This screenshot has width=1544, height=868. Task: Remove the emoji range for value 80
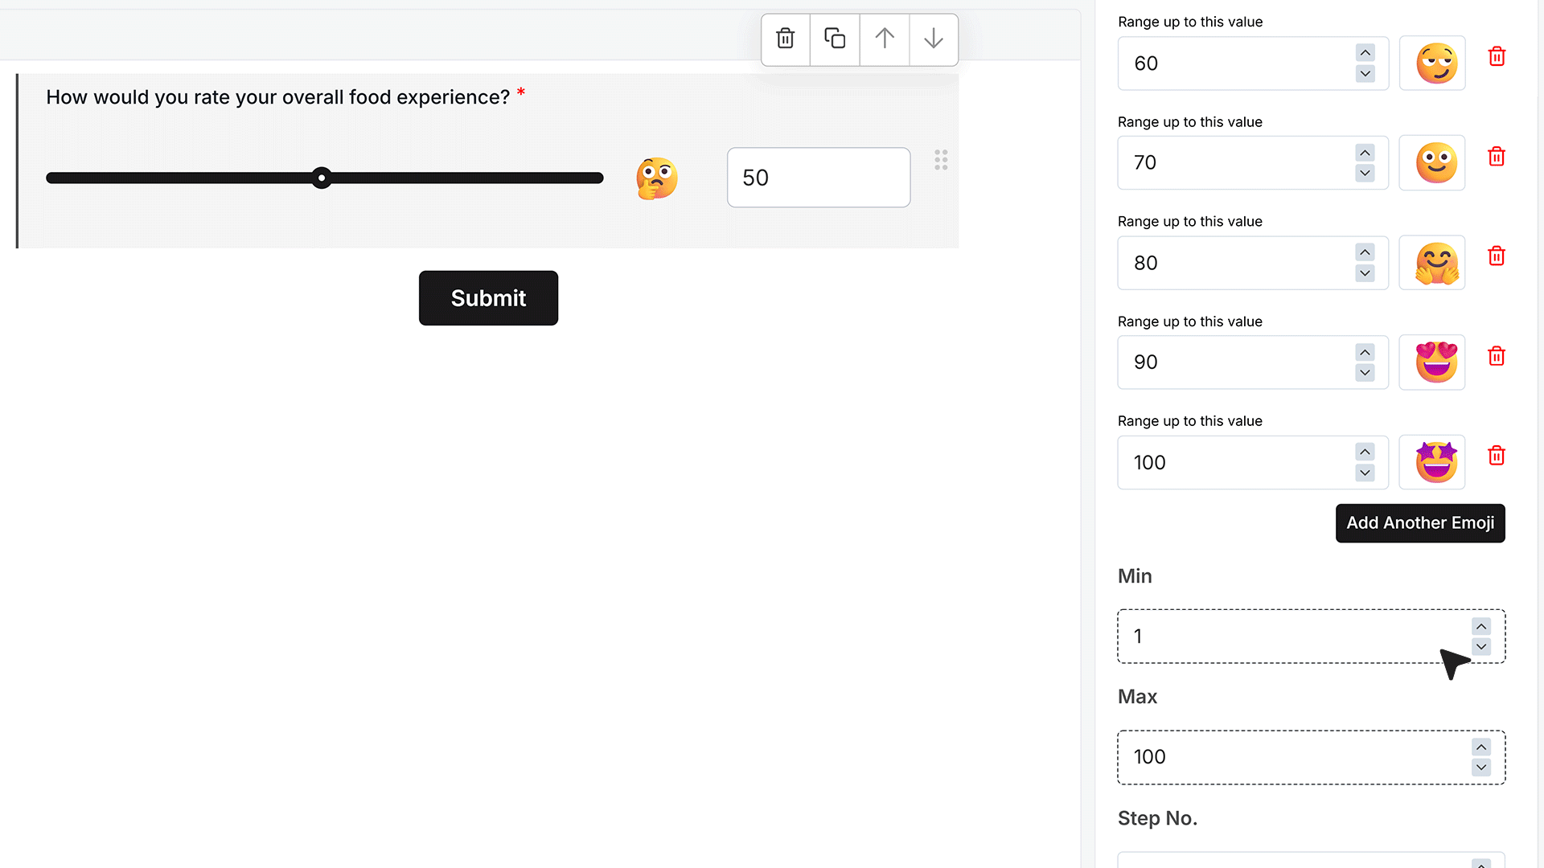tap(1497, 256)
